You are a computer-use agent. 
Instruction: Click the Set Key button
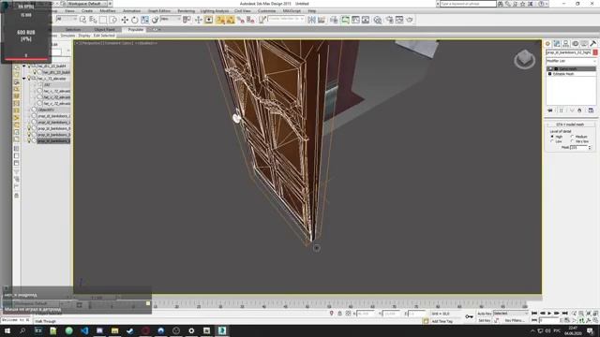tap(485, 320)
